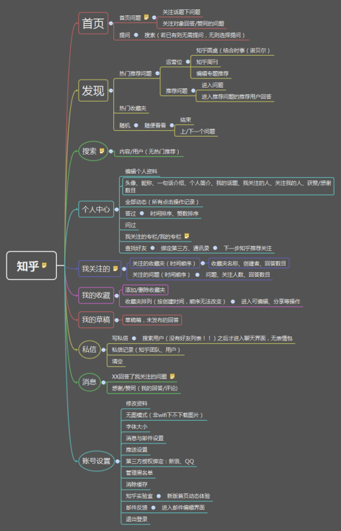Click the 知乎周刊 subtopic
Image resolution: width=341 pixels, height=531 pixels.
tap(207, 62)
